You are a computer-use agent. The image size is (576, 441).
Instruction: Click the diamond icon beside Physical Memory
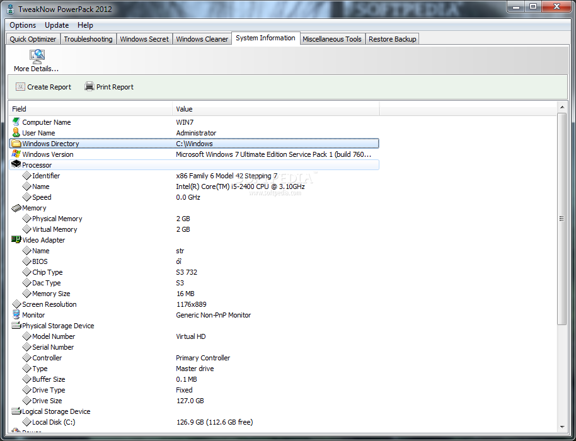click(x=26, y=219)
